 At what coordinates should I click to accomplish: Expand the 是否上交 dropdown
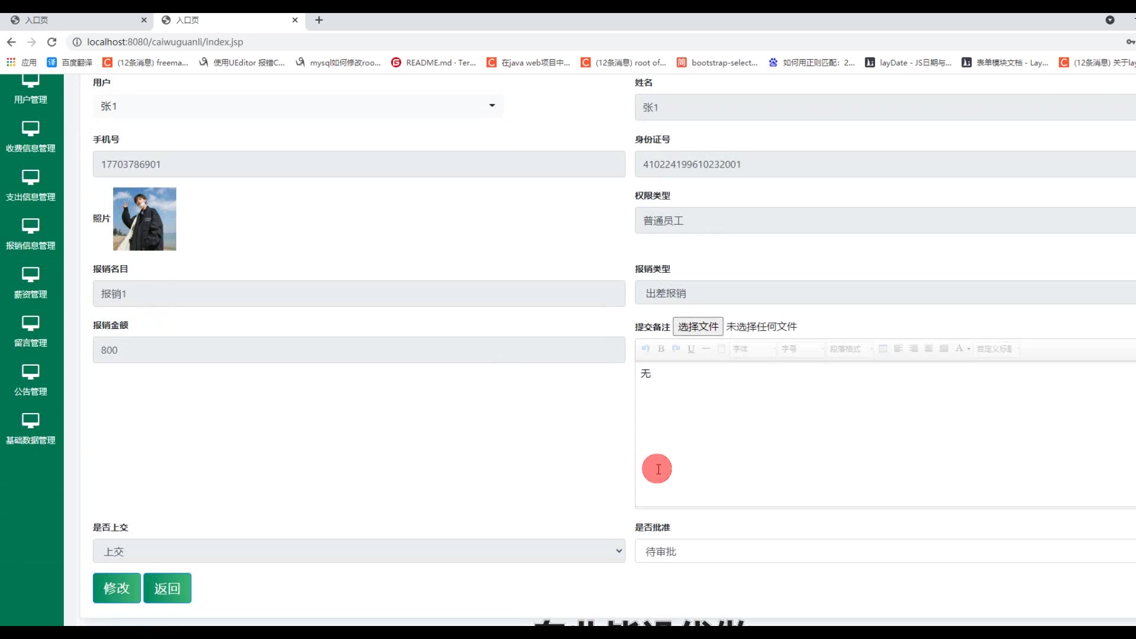point(359,551)
